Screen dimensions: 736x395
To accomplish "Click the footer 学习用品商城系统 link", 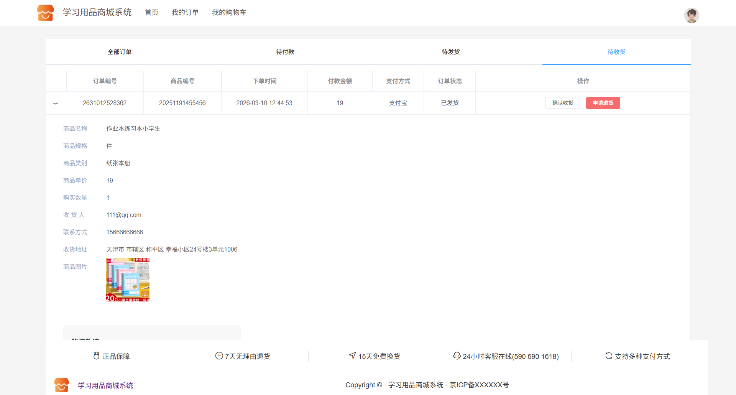I will click(x=105, y=385).
